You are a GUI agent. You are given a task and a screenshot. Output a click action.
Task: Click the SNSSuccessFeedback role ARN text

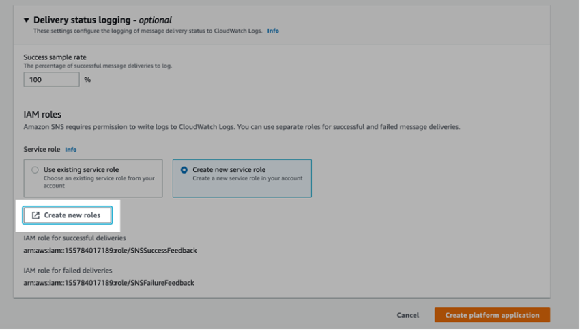click(x=110, y=251)
